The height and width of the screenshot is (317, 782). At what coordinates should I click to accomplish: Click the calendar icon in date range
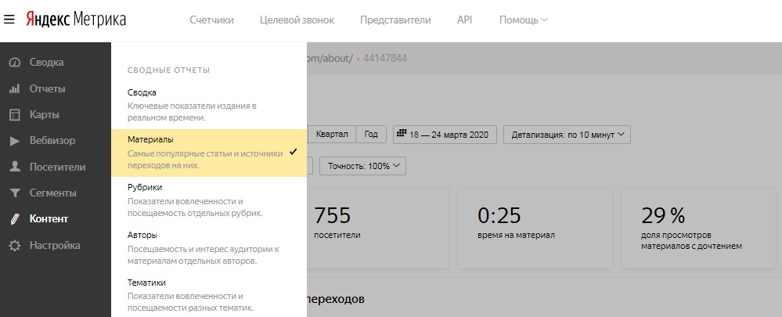coord(402,134)
